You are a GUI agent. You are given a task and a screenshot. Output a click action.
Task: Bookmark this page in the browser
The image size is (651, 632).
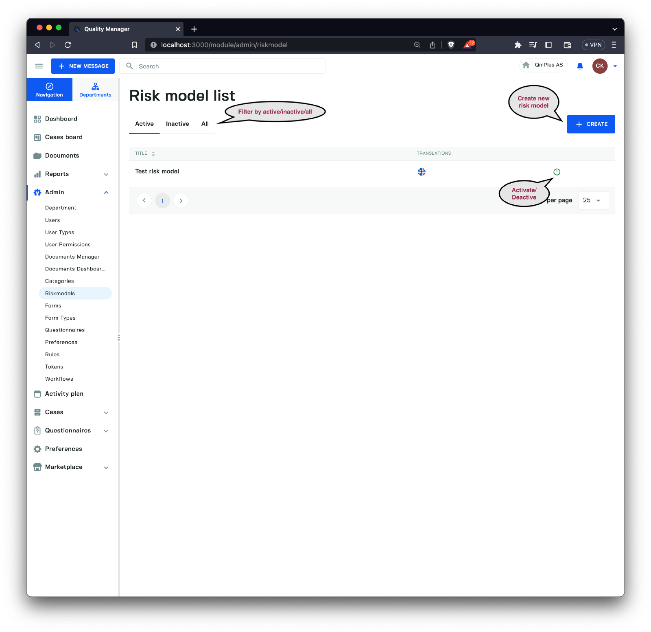click(134, 45)
